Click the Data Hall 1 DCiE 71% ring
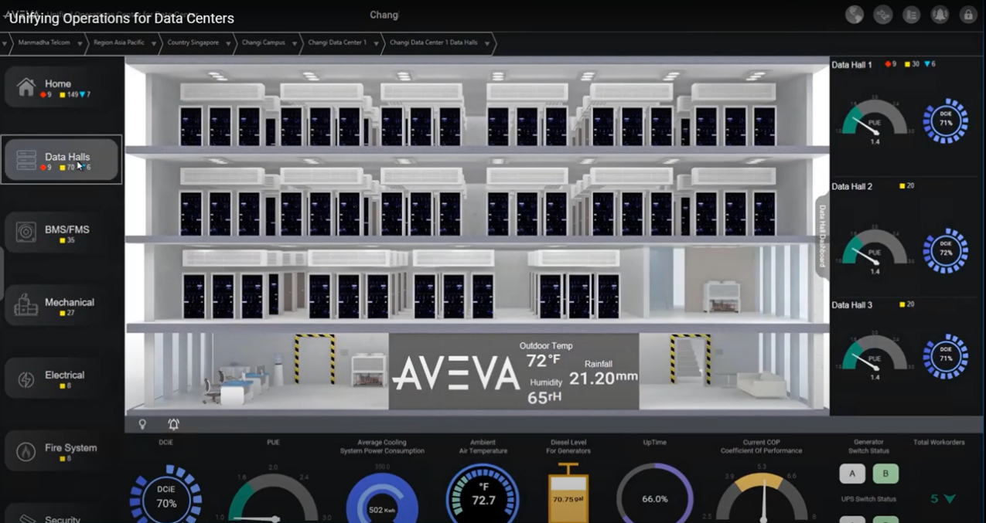 945,121
